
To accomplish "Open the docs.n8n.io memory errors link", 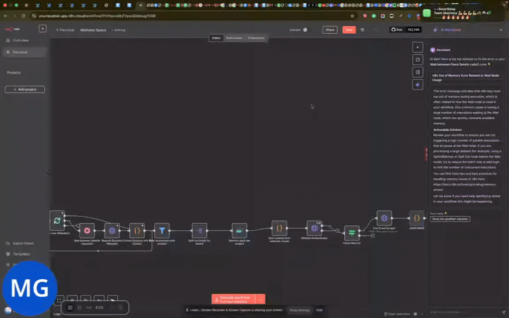I will point(465,187).
